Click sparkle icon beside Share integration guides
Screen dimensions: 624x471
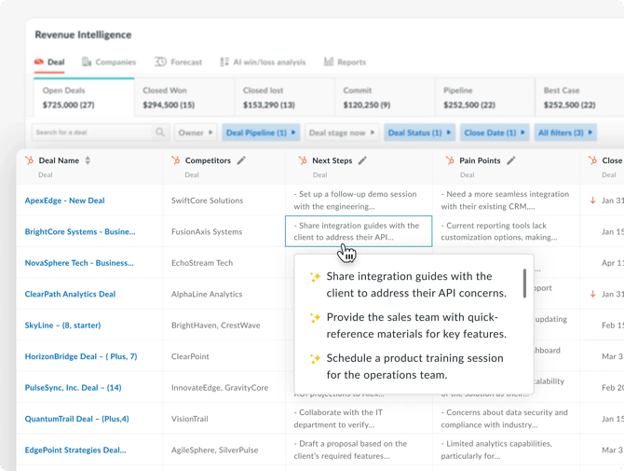coord(315,277)
